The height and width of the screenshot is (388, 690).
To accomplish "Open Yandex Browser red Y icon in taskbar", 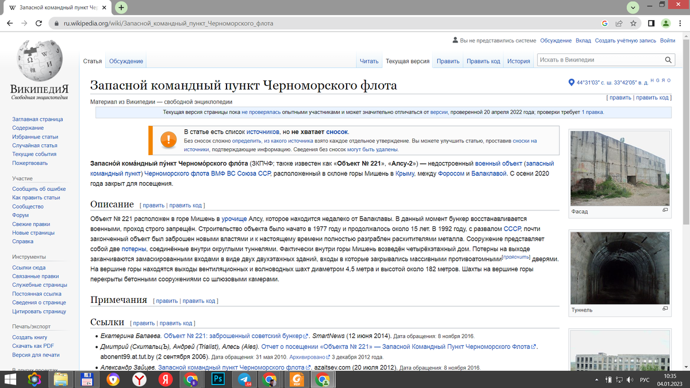I will click(x=139, y=379).
